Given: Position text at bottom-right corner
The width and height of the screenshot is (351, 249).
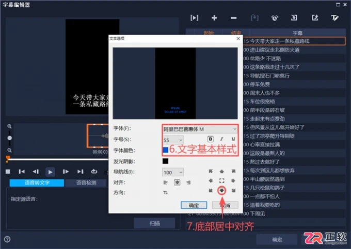Looking at the screenshot, I should click(x=233, y=190).
